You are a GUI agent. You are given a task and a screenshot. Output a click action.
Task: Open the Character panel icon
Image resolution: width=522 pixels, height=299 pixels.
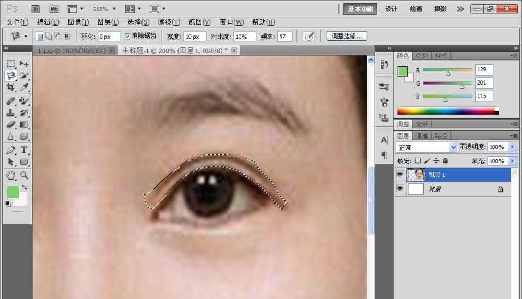pos(384,140)
